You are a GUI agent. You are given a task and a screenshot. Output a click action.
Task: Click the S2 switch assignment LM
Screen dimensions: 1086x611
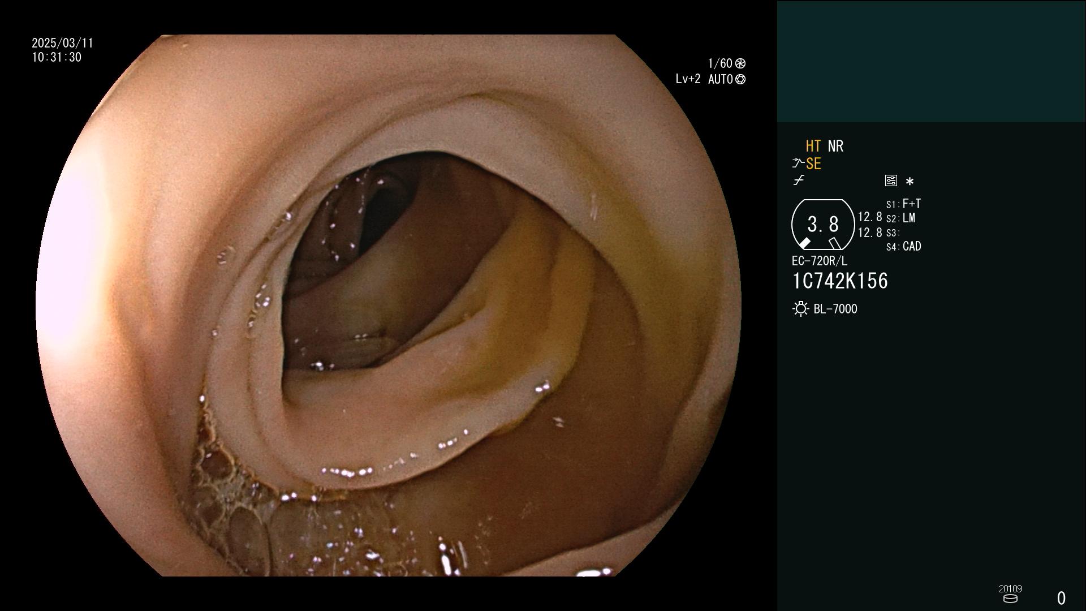coord(900,218)
